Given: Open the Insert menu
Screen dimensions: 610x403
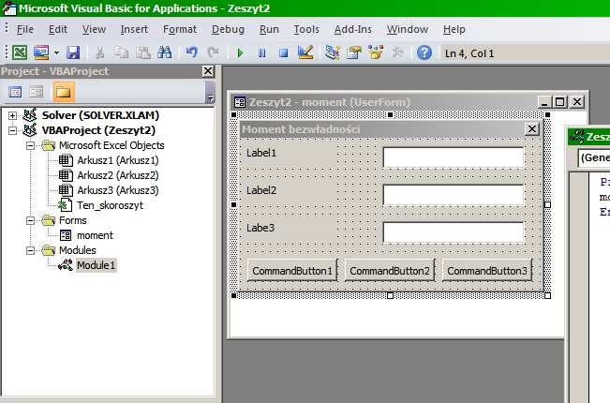Looking at the screenshot, I should [x=134, y=30].
